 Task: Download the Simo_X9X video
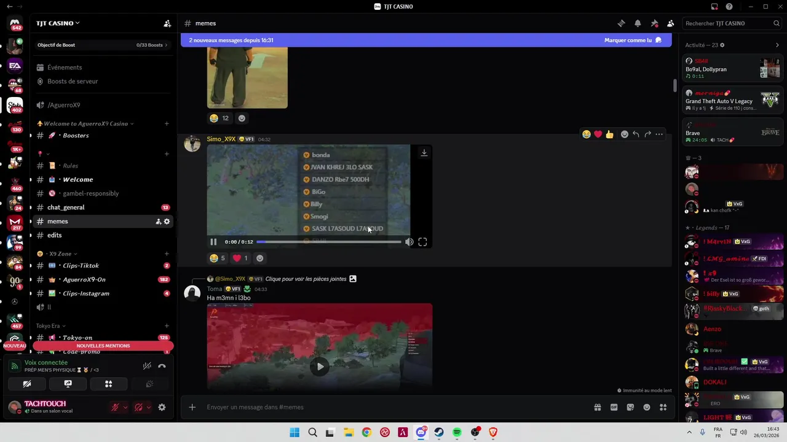[424, 153]
